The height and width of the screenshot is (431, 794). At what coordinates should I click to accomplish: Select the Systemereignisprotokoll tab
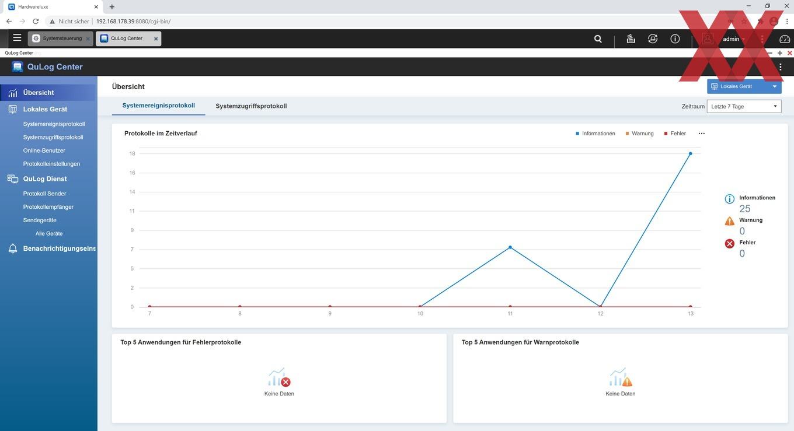click(158, 106)
